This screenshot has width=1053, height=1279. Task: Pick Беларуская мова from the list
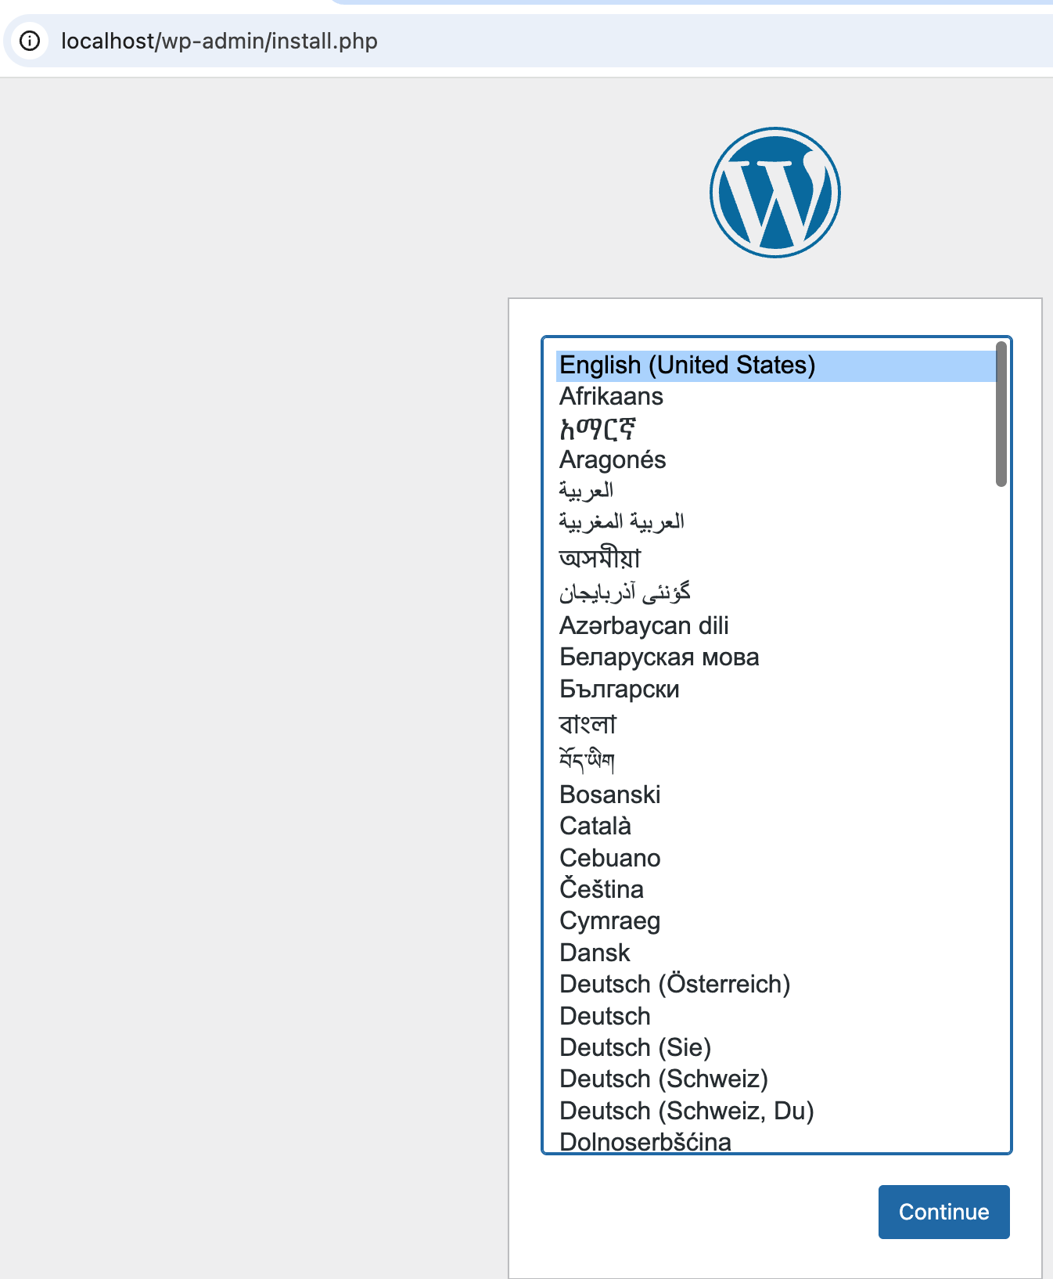659,658
